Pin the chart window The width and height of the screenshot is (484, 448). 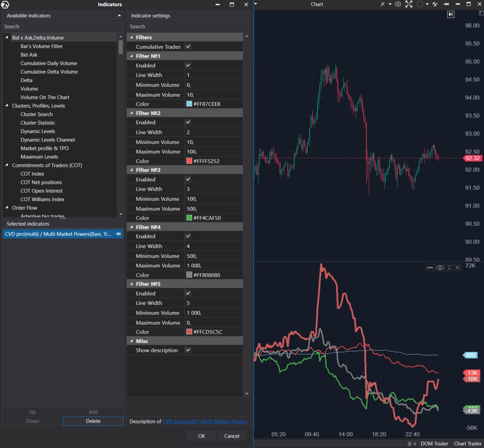(446, 4)
